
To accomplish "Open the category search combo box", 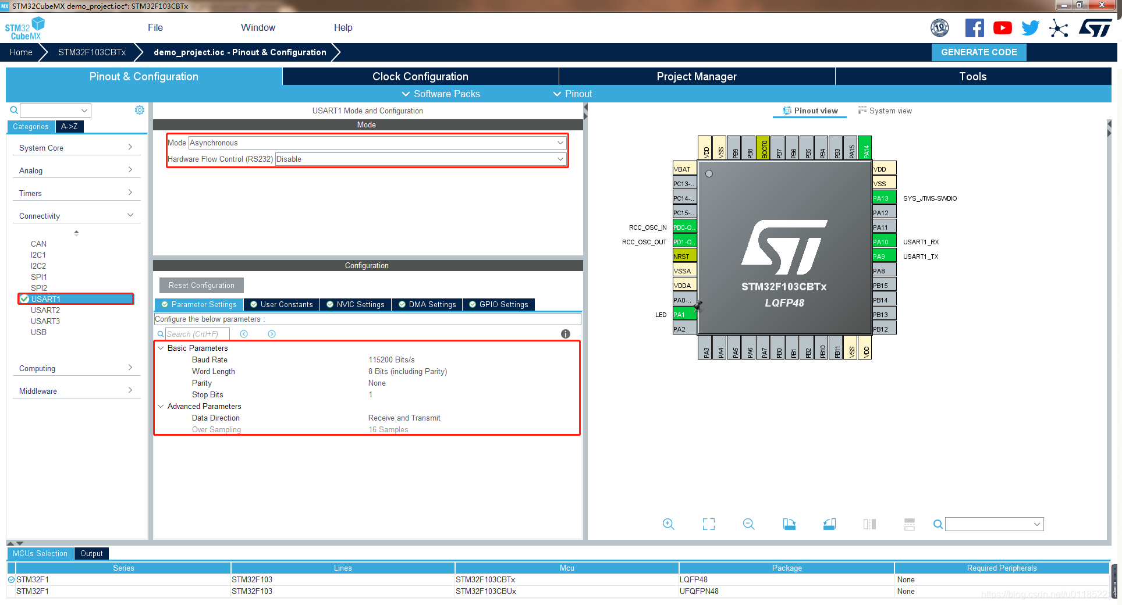I will 55,110.
